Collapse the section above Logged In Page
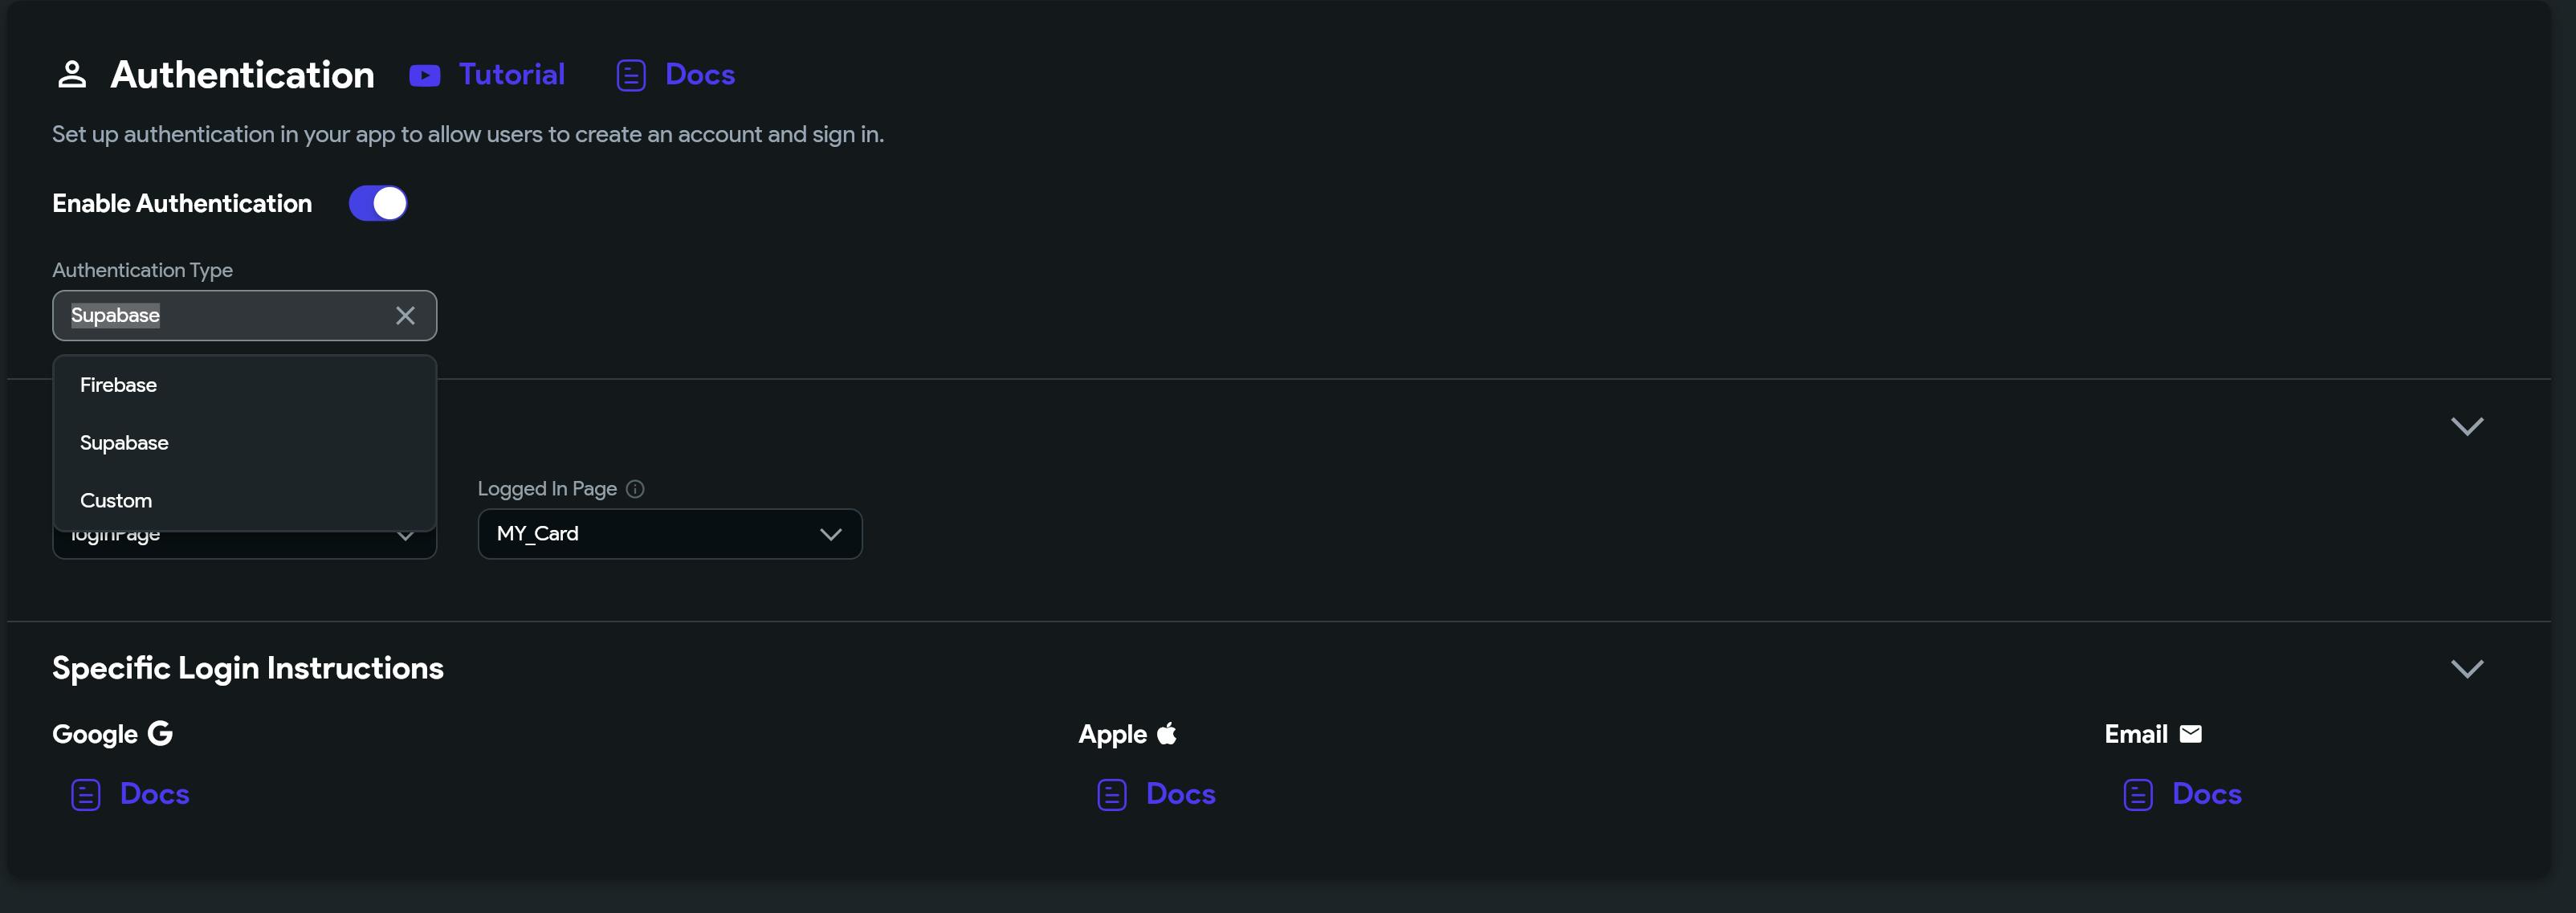Viewport: 2576px width, 913px height. tap(2466, 427)
